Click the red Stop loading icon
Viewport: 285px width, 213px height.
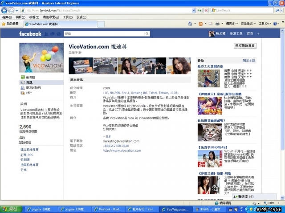[206, 11]
